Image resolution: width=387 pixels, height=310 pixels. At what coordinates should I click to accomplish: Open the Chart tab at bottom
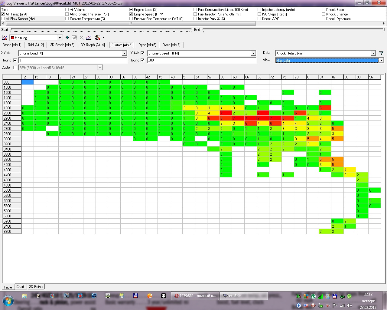click(20, 287)
